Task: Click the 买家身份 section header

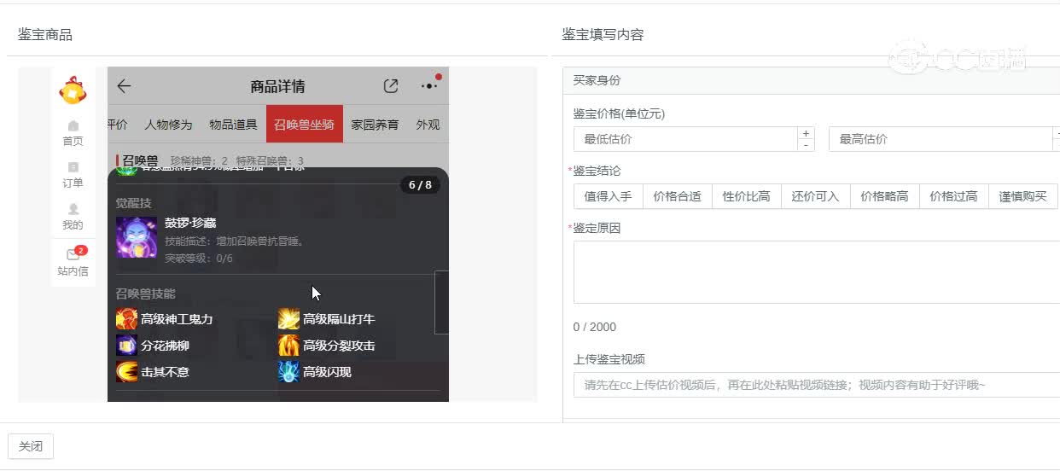Action: pos(811,80)
